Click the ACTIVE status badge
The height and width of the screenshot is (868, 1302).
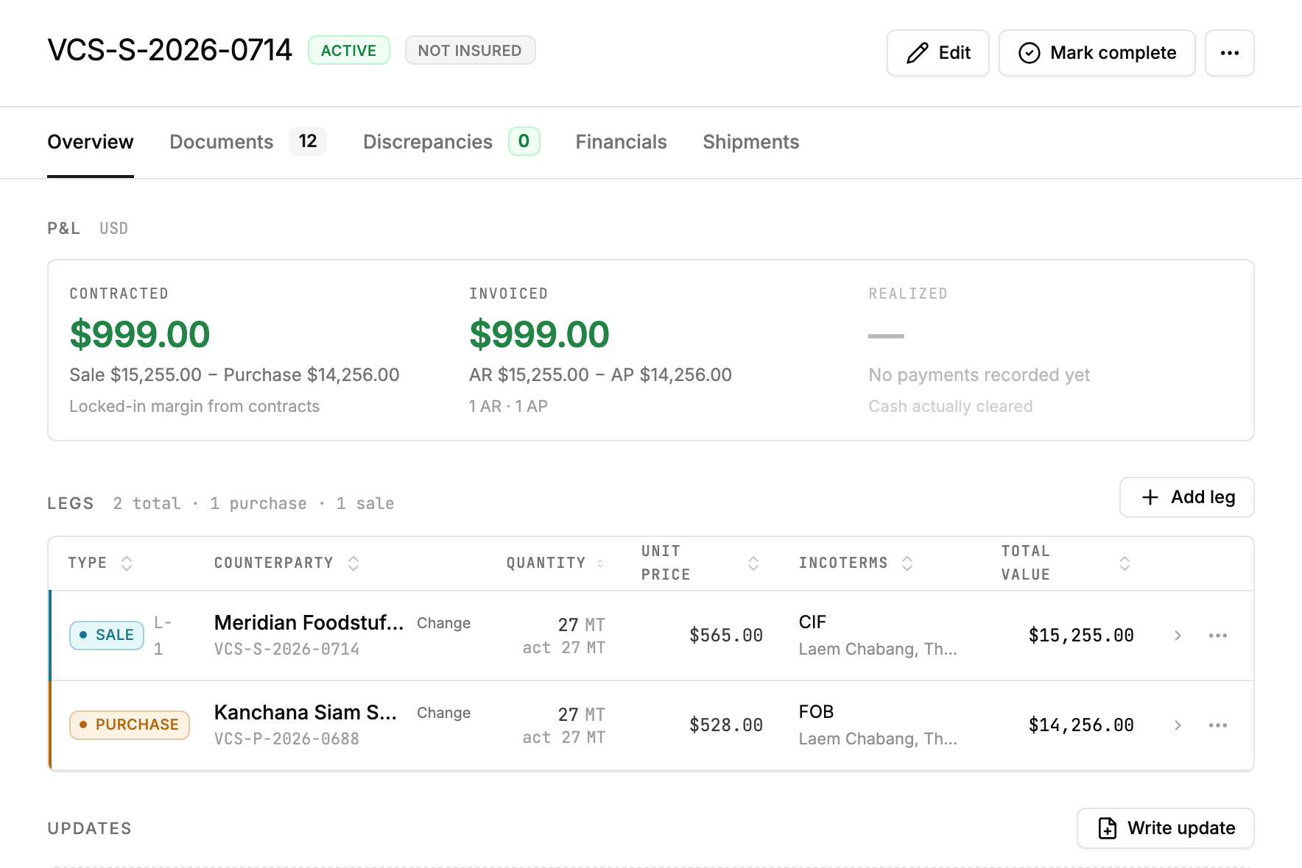pos(349,51)
